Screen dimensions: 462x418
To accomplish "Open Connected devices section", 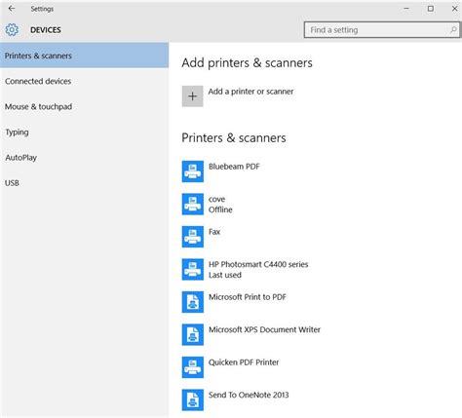I will coord(84,81).
